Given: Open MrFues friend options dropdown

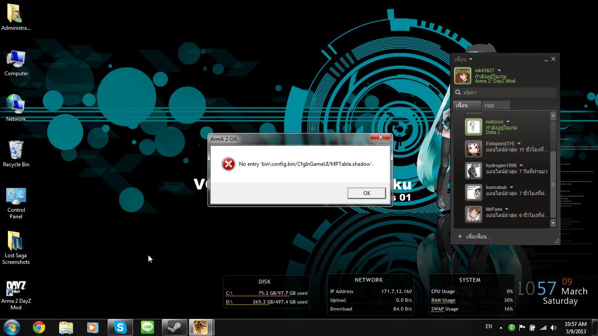Looking at the screenshot, I should click(x=507, y=209).
